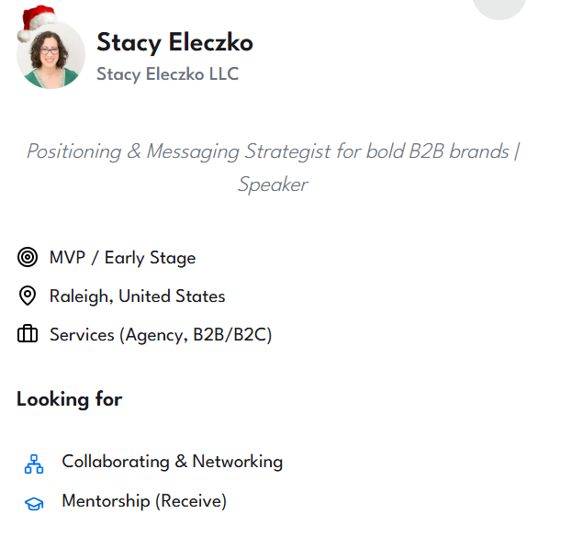Open the Stacy Eleczko name link
Screen dimensions: 561x536
click(x=174, y=42)
